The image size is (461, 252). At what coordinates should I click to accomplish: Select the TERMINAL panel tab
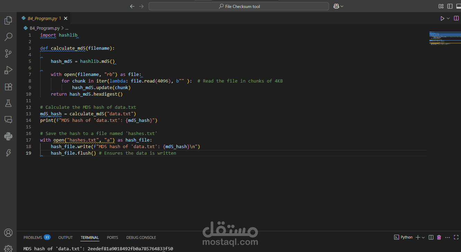point(90,238)
